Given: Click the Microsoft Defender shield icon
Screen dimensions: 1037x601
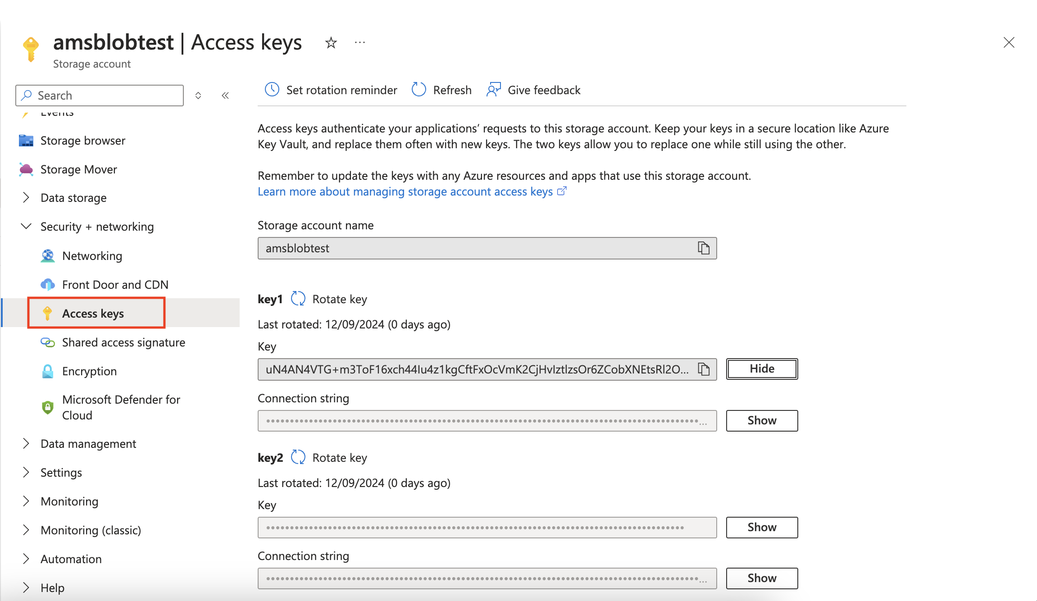Looking at the screenshot, I should pos(47,407).
